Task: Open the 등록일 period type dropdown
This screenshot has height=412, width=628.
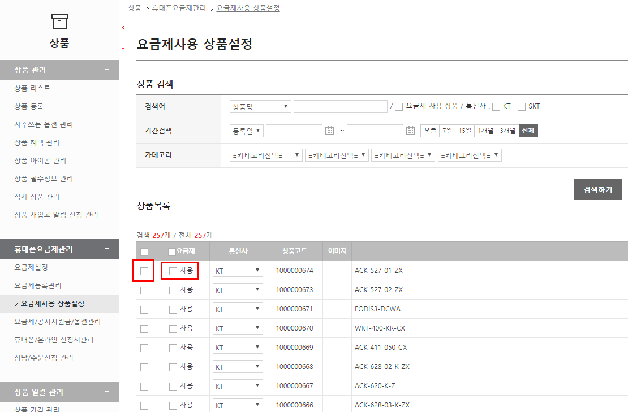Action: point(247,131)
